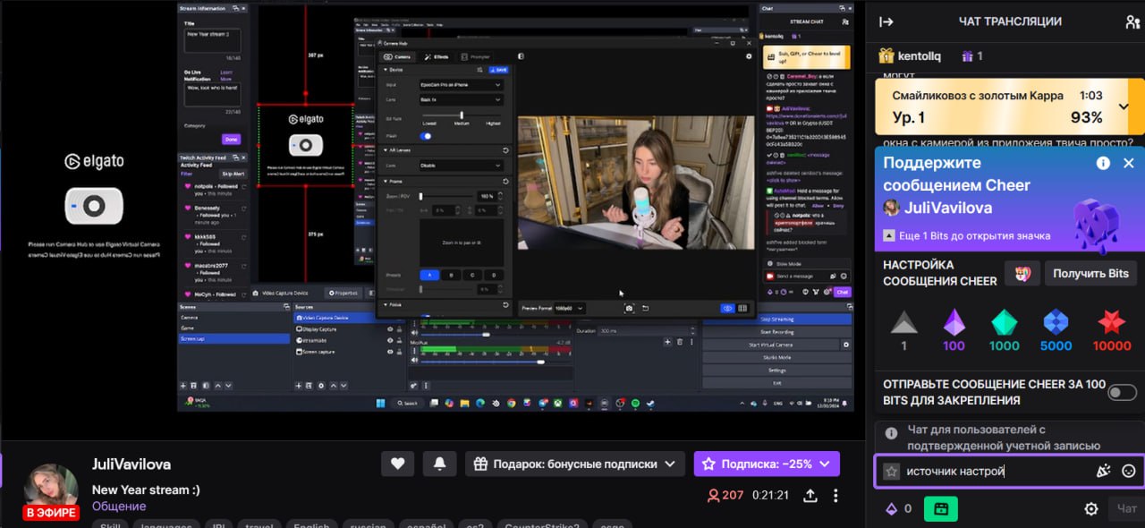
Task: Open the JuliVavilova channel name
Action: pyautogui.click(x=131, y=464)
